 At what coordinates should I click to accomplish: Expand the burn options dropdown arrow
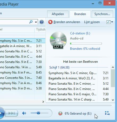[112, 22]
